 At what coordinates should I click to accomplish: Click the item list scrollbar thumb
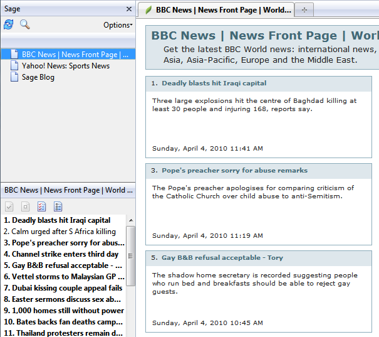[131, 256]
